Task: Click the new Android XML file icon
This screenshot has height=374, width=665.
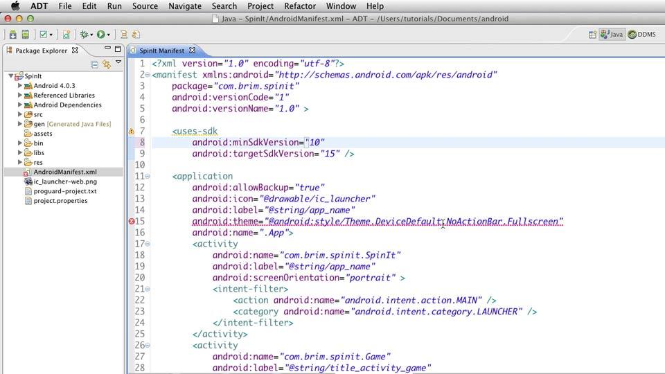Action: coord(66,35)
